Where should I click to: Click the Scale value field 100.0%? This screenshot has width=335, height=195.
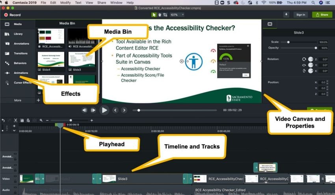point(323,42)
